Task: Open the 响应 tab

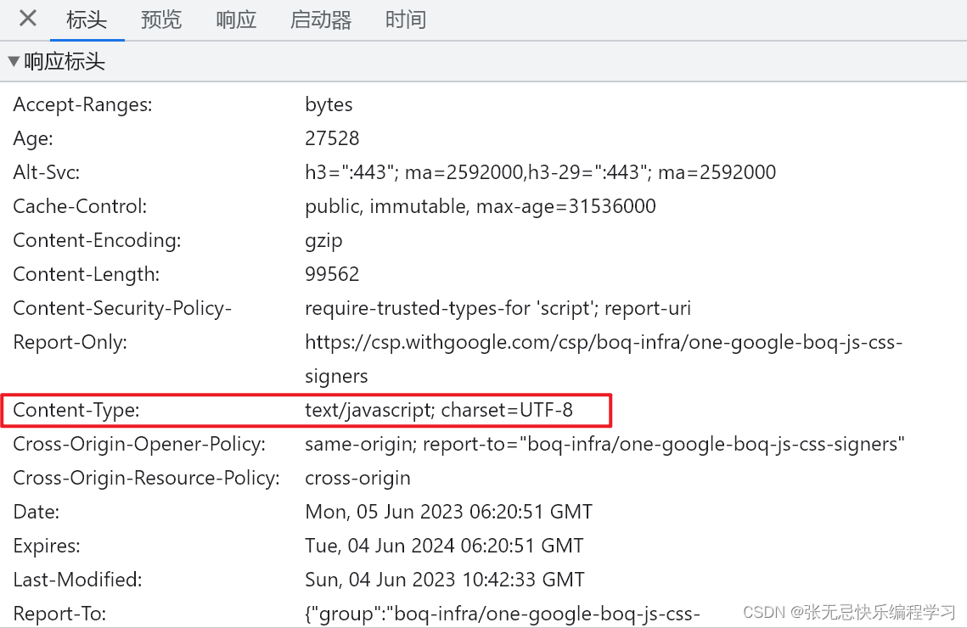Action: [235, 19]
